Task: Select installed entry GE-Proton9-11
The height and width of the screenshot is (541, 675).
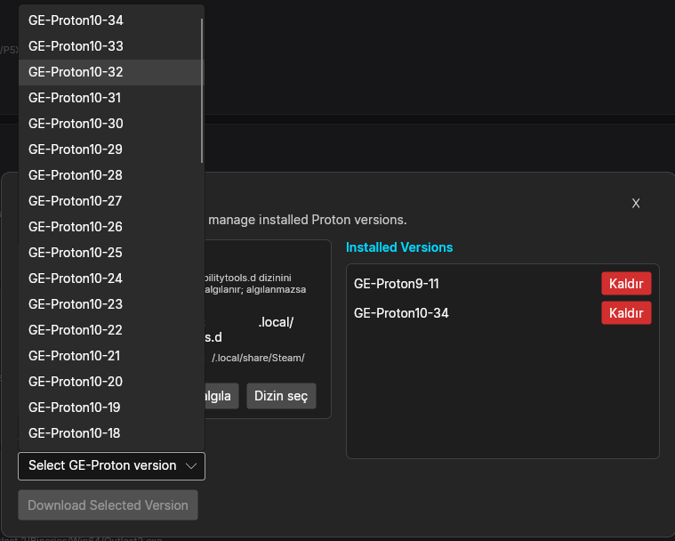Action: (x=396, y=284)
